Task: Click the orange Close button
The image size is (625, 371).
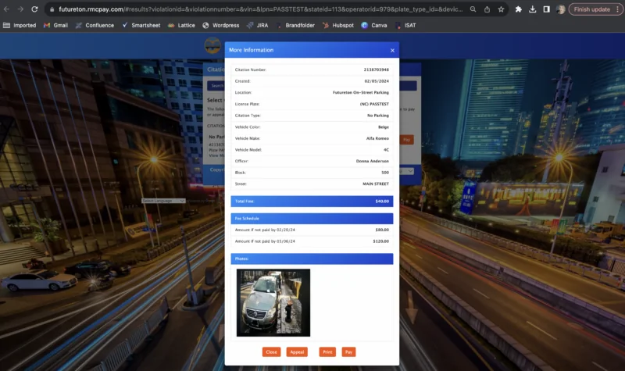Action: coord(271,352)
